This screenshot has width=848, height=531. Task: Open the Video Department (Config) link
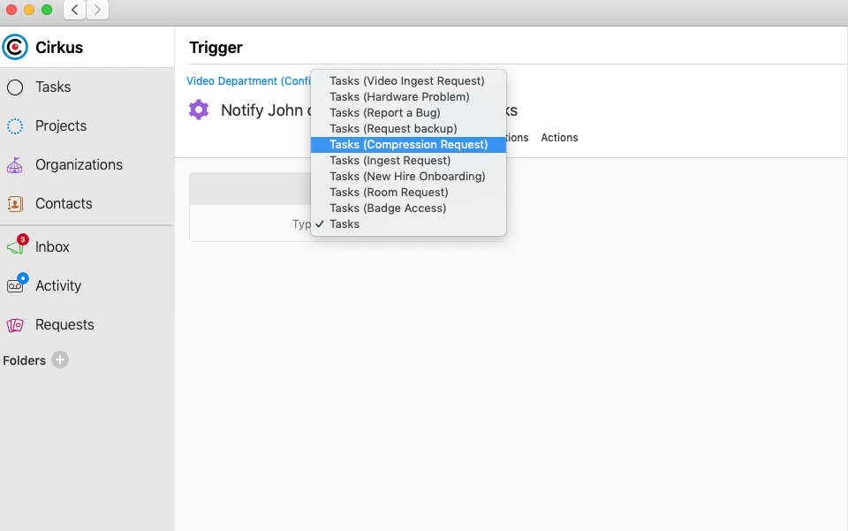coord(248,80)
